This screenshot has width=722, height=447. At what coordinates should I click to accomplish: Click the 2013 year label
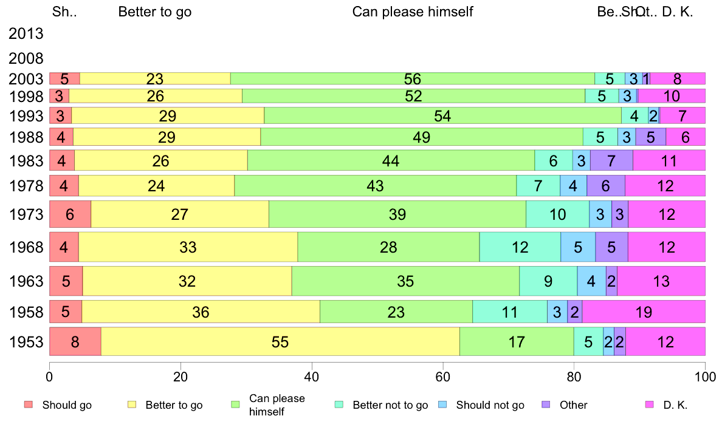[x=26, y=33]
